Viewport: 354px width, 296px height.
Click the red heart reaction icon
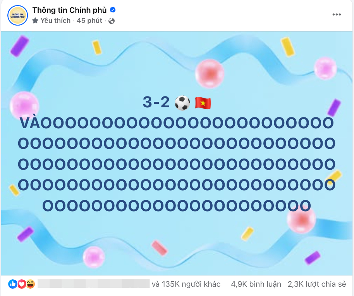(x=22, y=284)
